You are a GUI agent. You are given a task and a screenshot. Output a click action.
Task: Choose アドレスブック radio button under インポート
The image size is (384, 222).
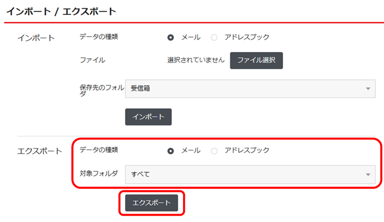[x=214, y=38]
